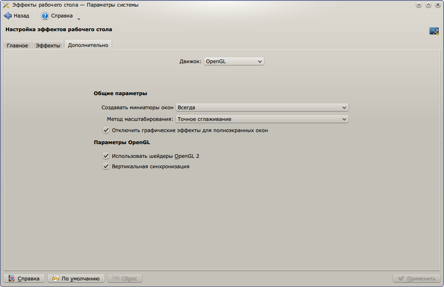Switch to the Эффекты tab
Screen dimensions: 444x287
pyautogui.click(x=48, y=45)
